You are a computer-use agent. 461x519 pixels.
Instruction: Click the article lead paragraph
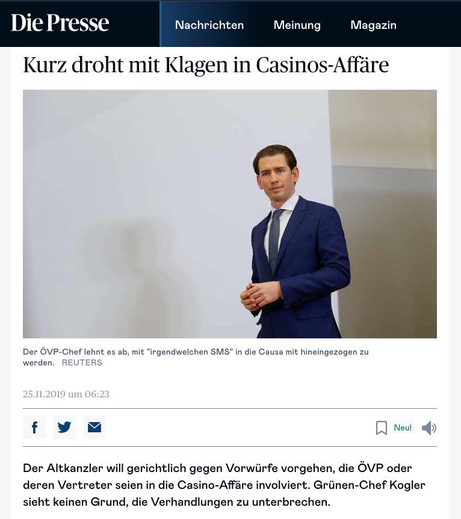[224, 485]
